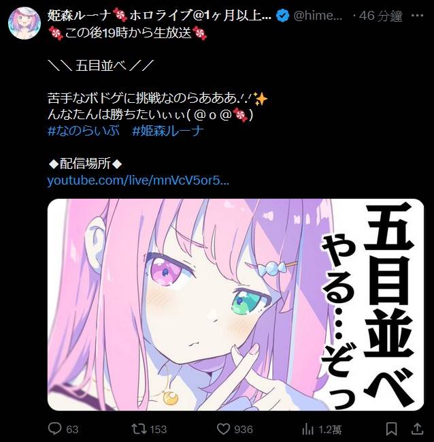Open Himemori Luna's profile avatar
This screenshot has height=442, width=434.
click(24, 23)
